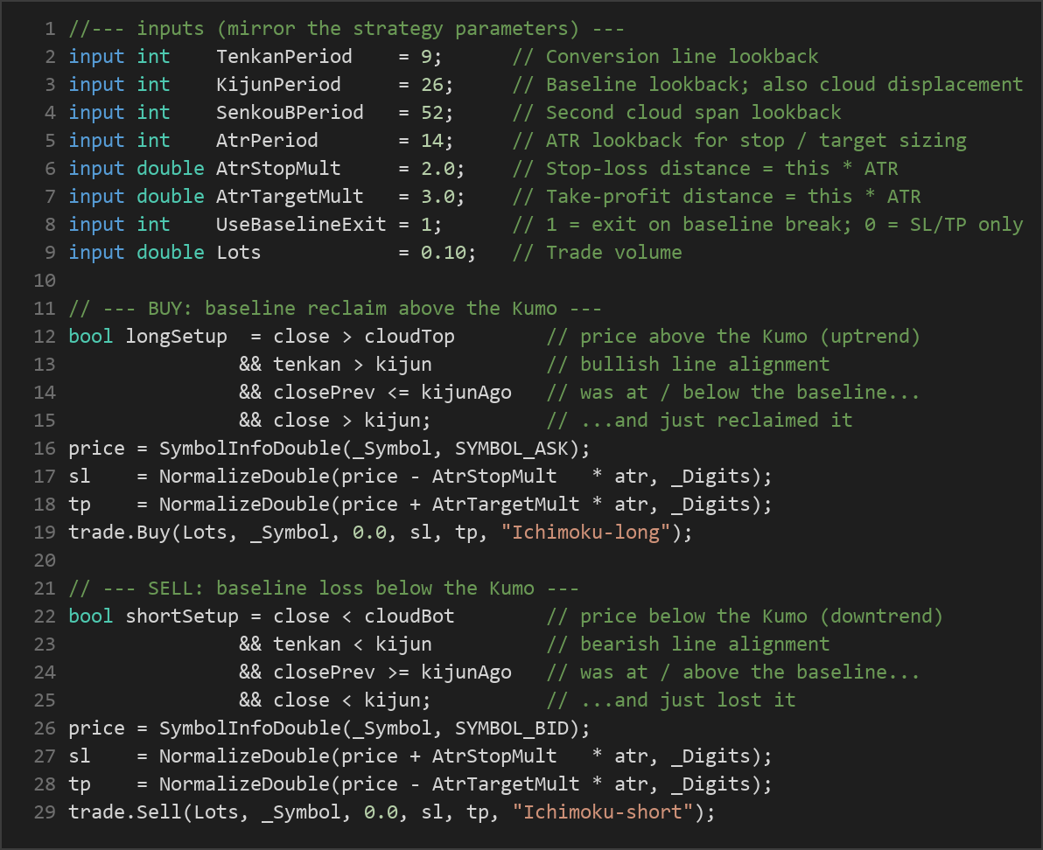Click the BUY section comment line
This screenshot has width=1043, height=850.
(x=335, y=309)
